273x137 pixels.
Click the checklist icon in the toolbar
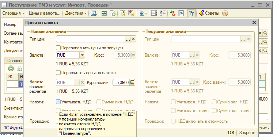(x=163, y=13)
